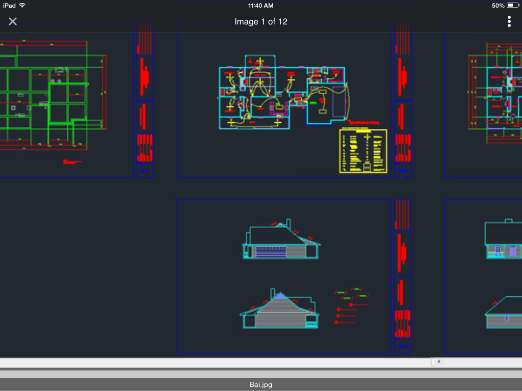
Task: Tap the Bai.jpg file name label
Action: 260,385
